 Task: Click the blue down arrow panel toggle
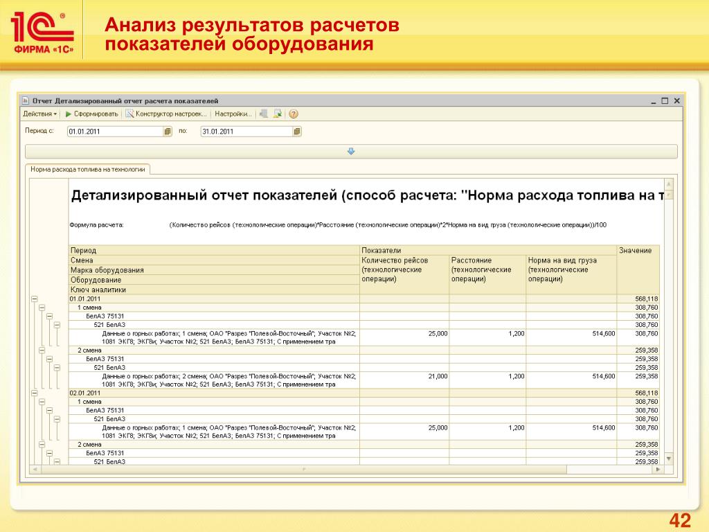point(351,152)
